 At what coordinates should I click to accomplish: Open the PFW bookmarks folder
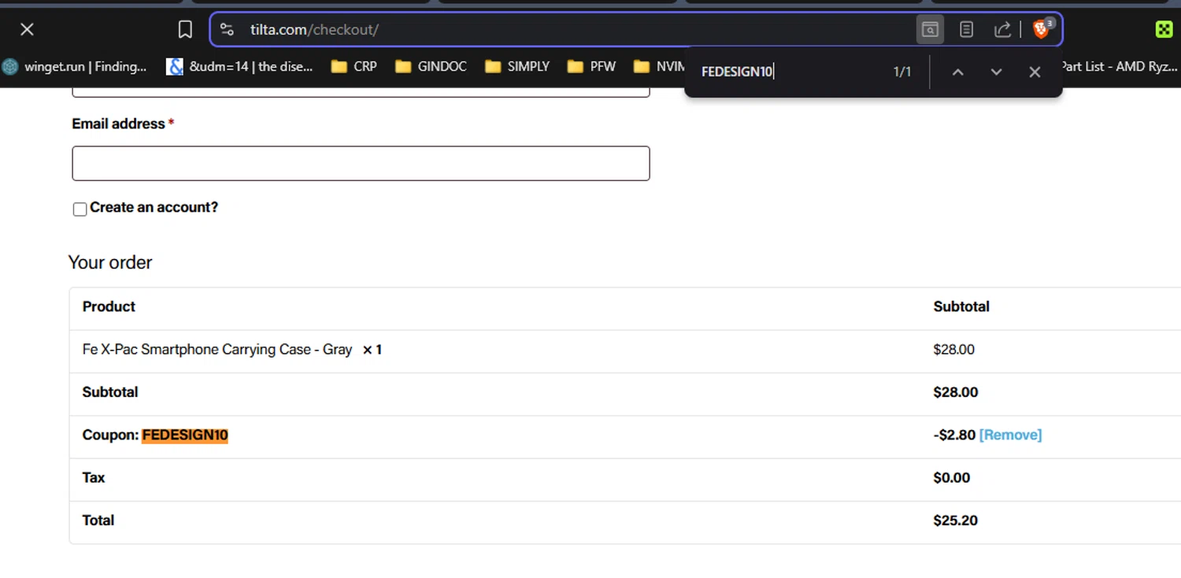[x=591, y=67]
